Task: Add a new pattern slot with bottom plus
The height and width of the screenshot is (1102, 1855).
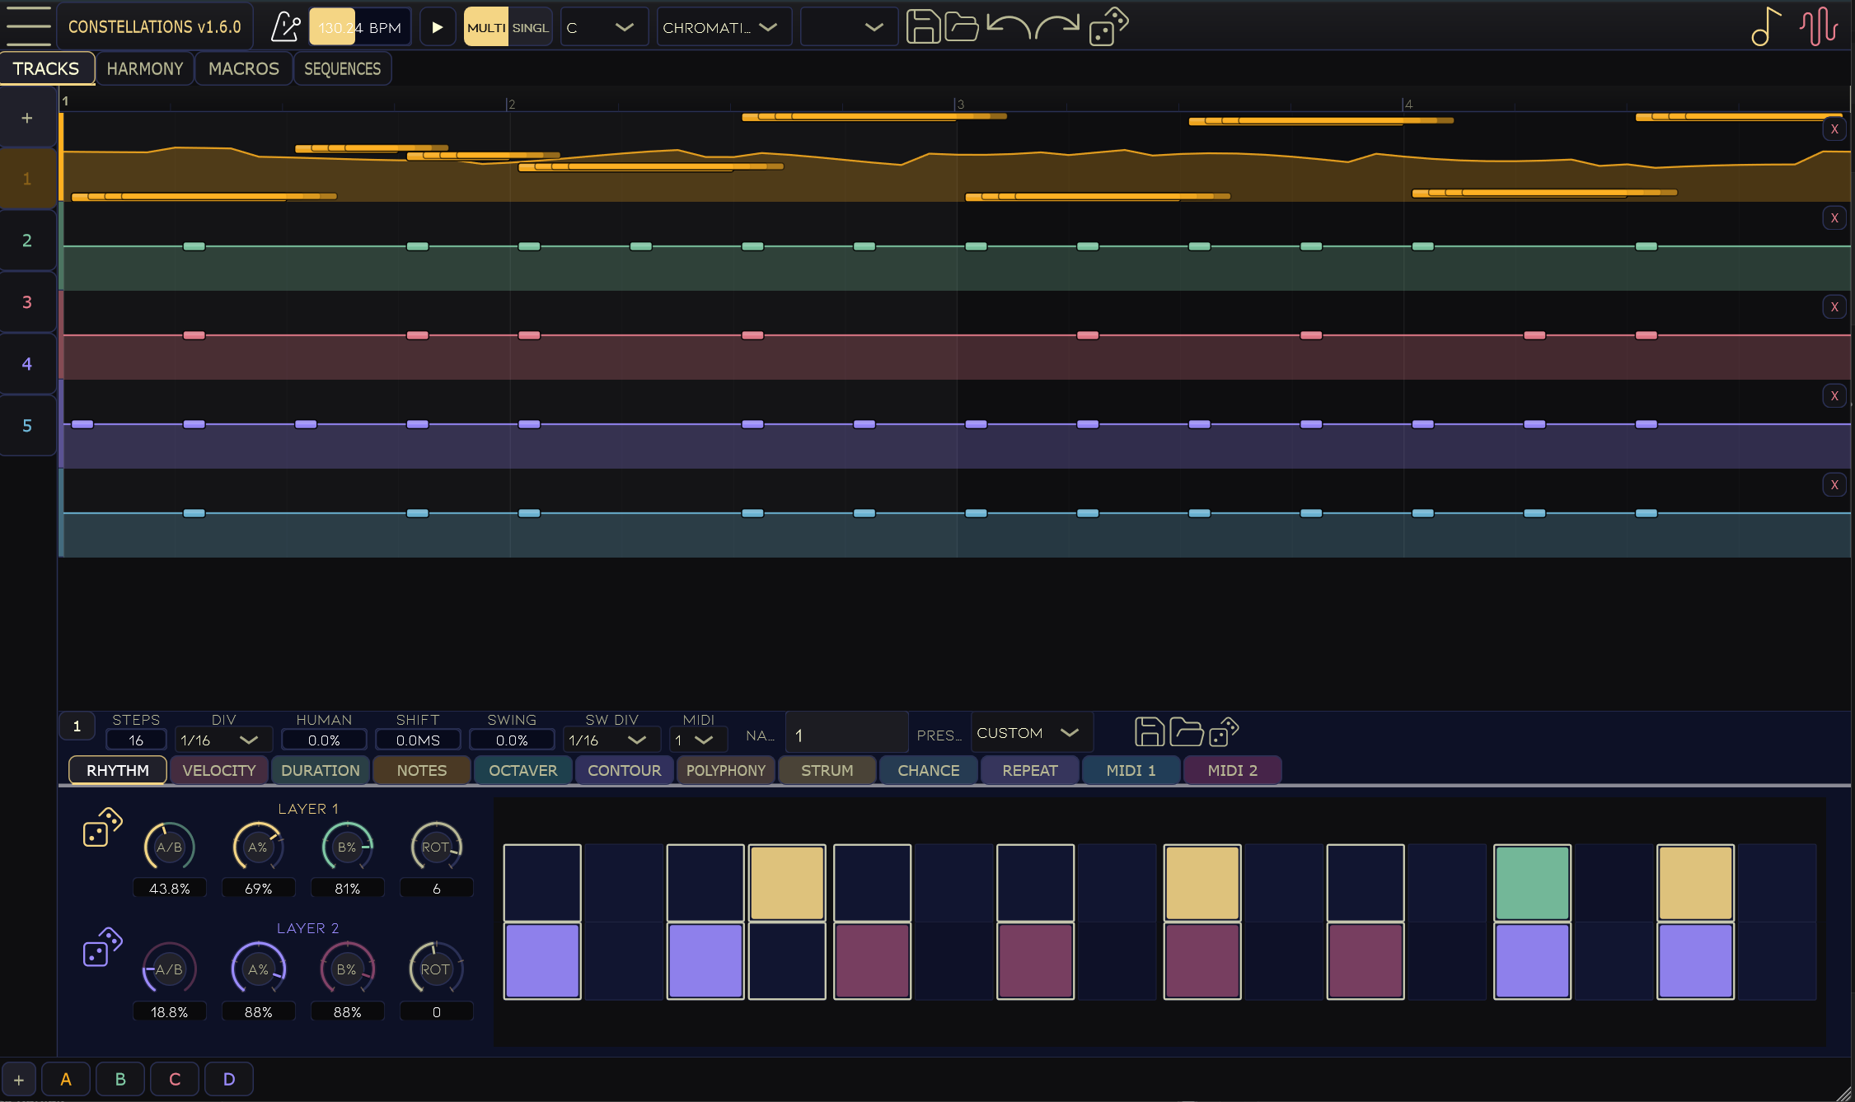Action: (x=18, y=1080)
